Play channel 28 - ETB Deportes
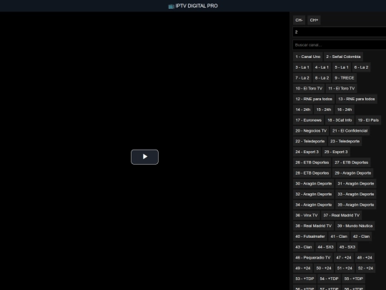386x290 pixels. click(312, 173)
